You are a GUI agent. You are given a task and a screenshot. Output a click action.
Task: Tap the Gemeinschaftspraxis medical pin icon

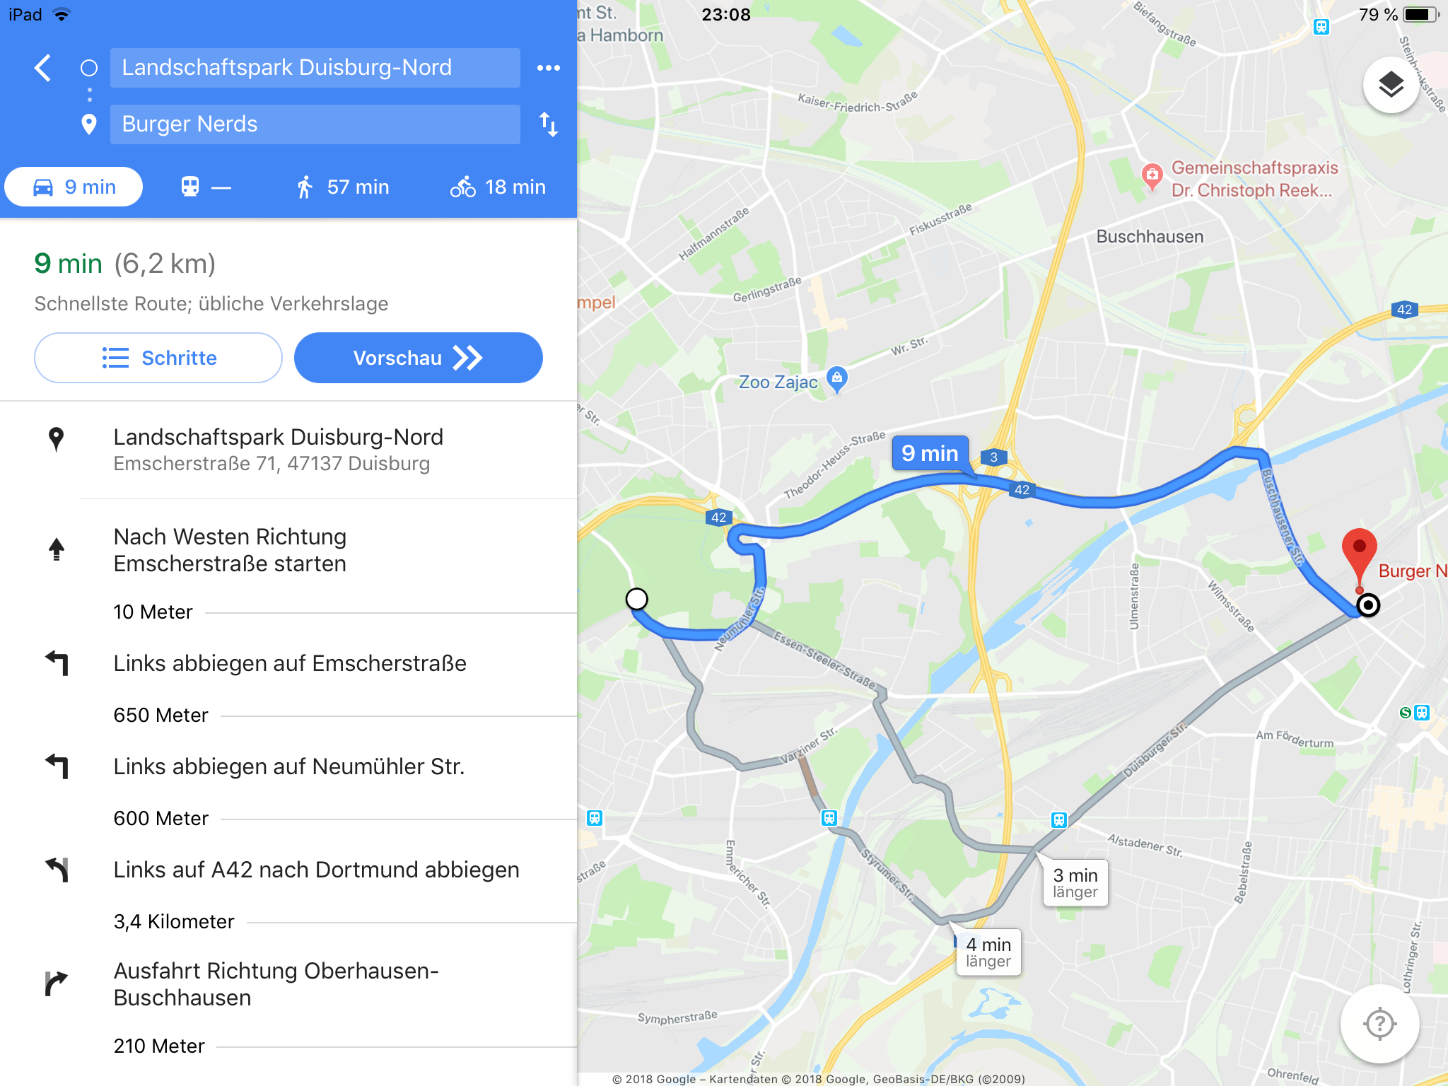coord(1152,176)
